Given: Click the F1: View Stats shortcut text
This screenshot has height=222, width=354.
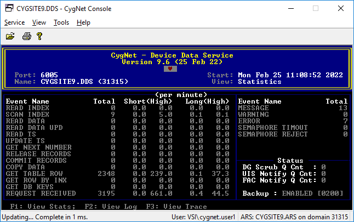Looking at the screenshot, I should pos(43,207).
